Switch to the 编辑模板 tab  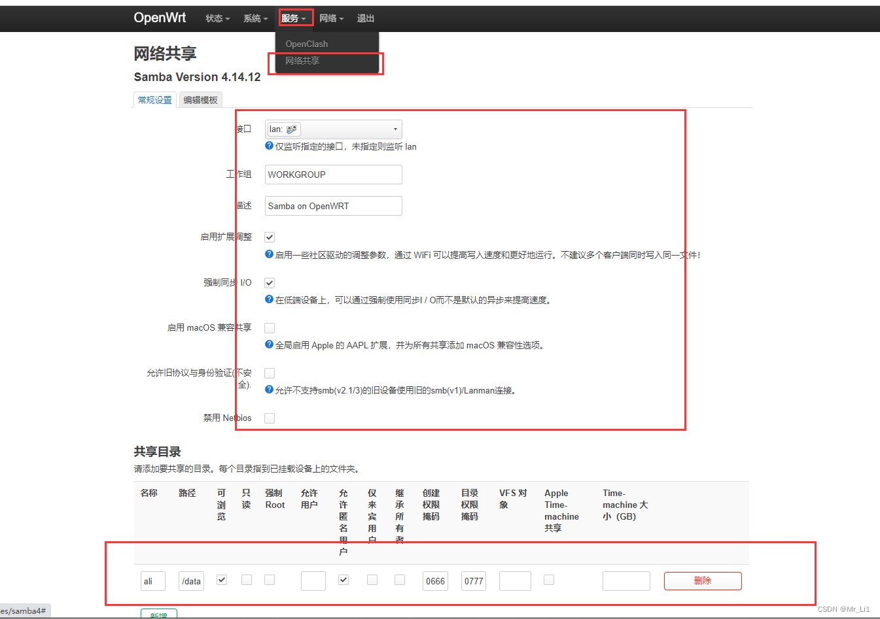tap(200, 99)
